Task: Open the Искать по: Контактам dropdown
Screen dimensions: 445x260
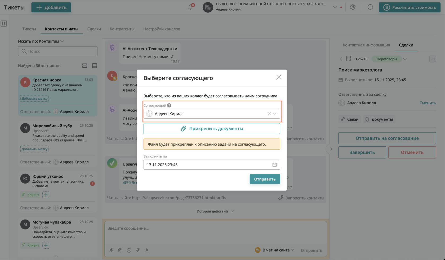Action: (x=41, y=41)
